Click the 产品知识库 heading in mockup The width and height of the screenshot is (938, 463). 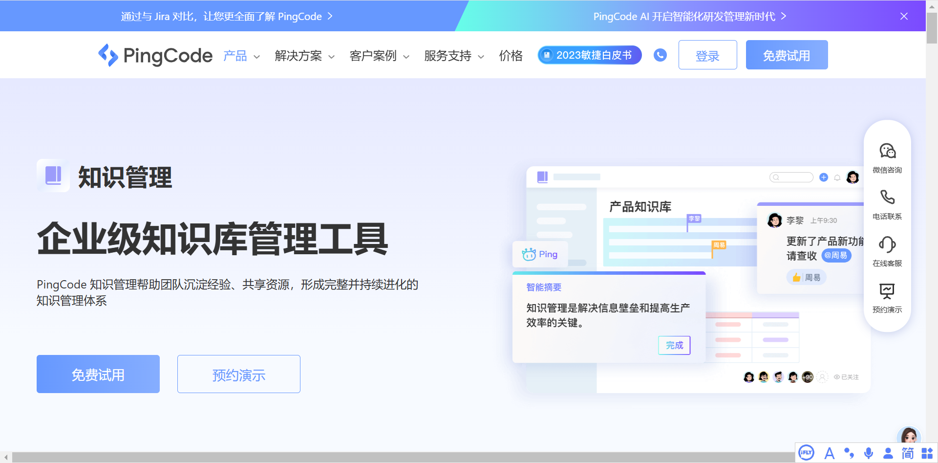click(x=640, y=207)
